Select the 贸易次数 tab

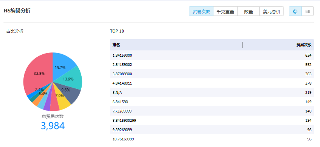pyautogui.click(x=201, y=11)
